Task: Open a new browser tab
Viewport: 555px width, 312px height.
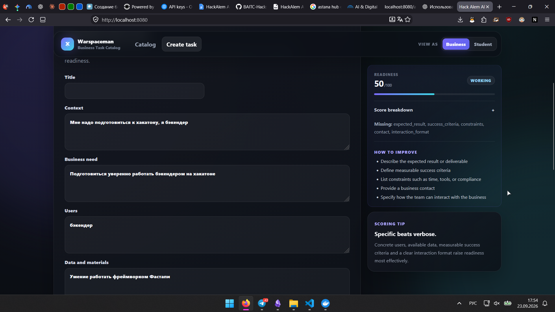Action: coord(499,7)
